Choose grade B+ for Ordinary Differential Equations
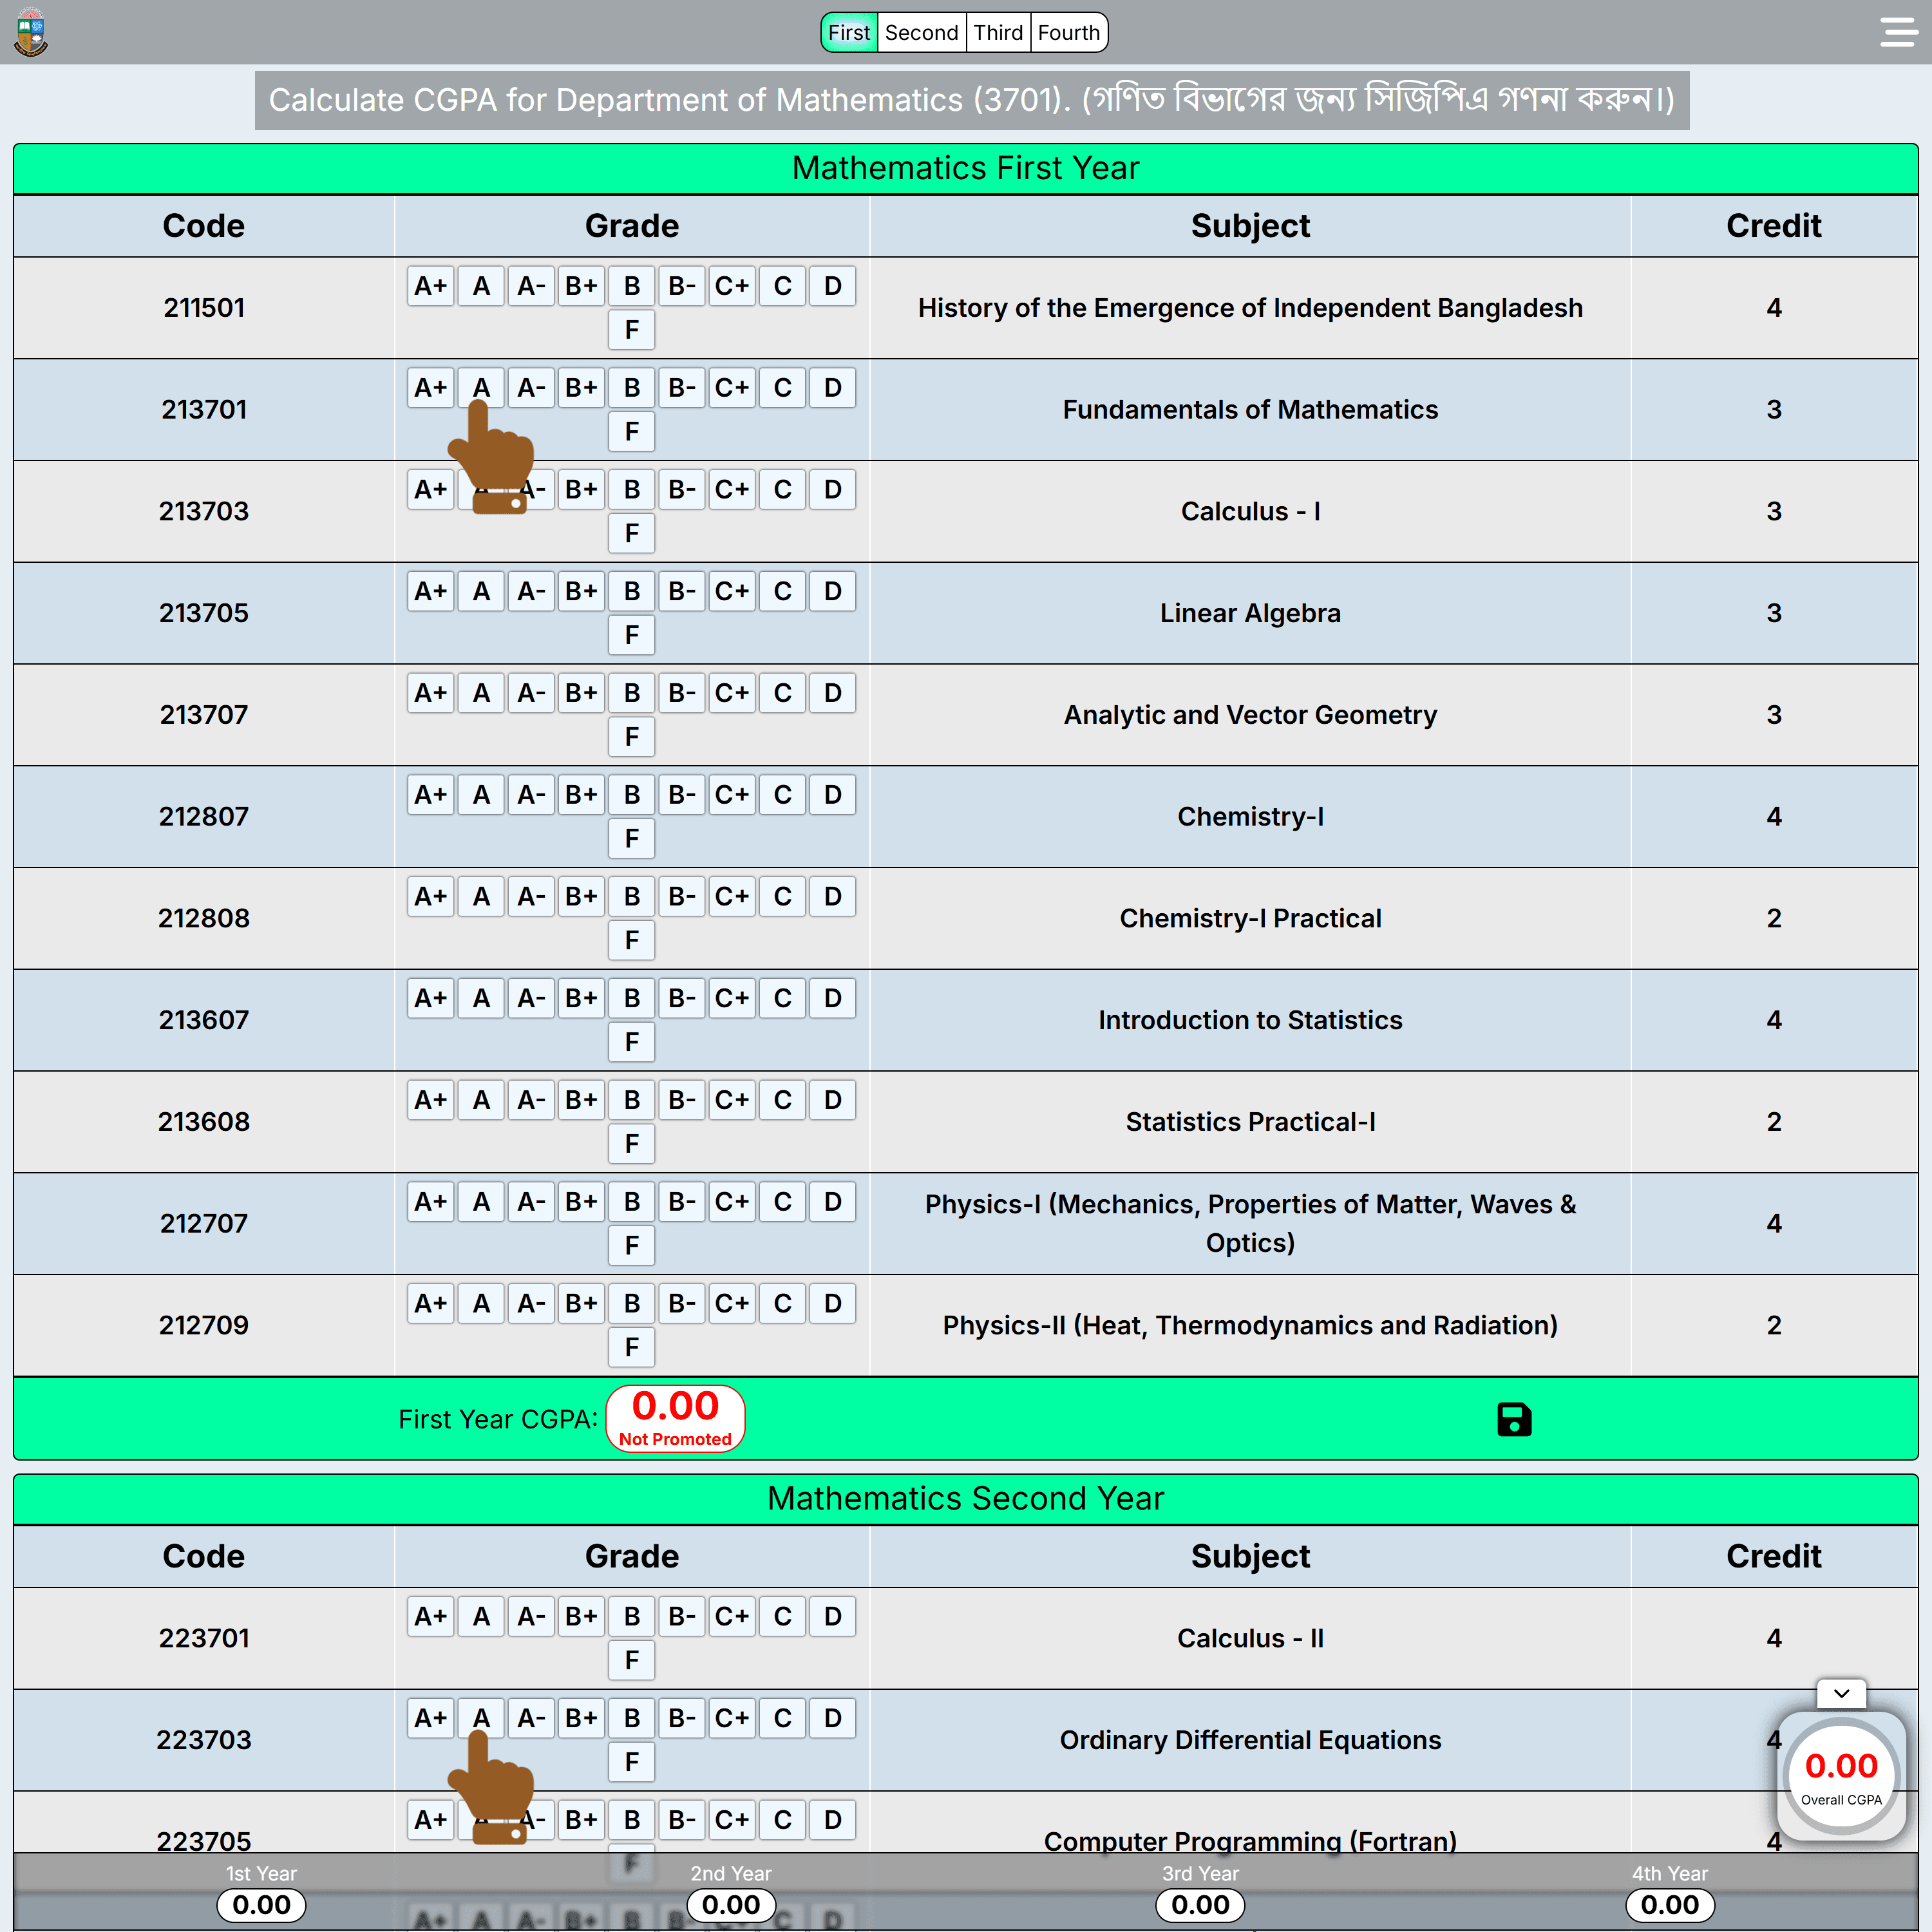1932x1932 pixels. click(x=581, y=1718)
